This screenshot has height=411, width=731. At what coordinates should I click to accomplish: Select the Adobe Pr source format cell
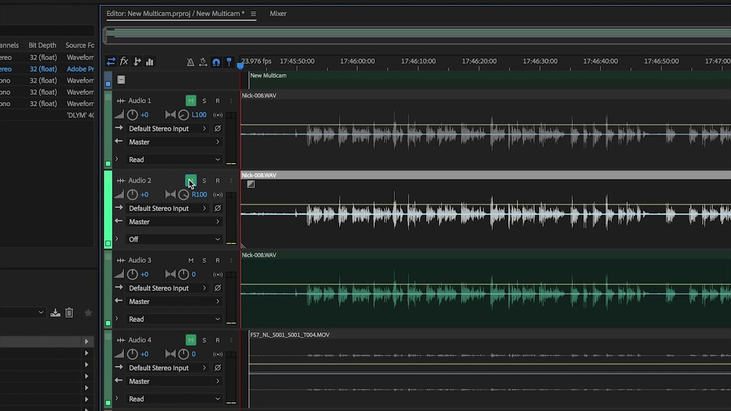coord(80,69)
